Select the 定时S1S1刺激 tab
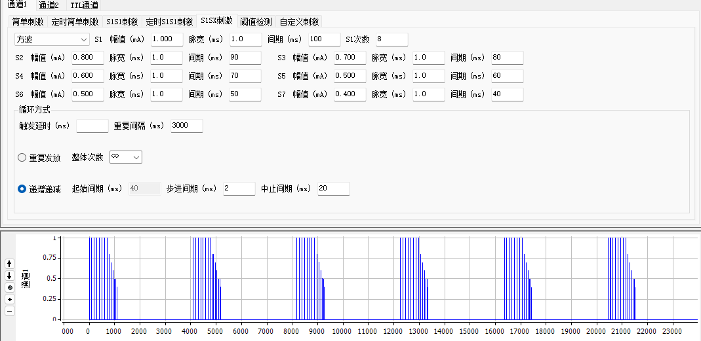The image size is (701, 341). click(x=169, y=22)
